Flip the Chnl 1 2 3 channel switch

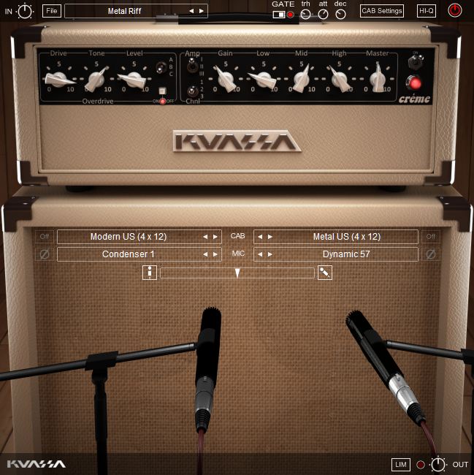pos(192,91)
